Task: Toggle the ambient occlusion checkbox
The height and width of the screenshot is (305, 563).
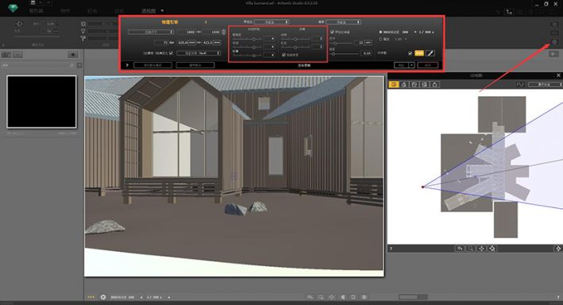Action: tap(332, 32)
